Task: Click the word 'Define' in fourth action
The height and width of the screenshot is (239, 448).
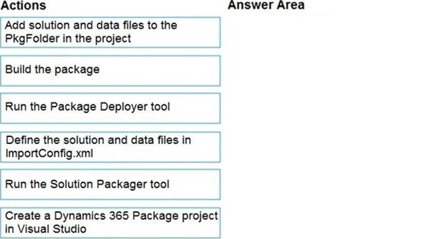Action: [x=23, y=140]
